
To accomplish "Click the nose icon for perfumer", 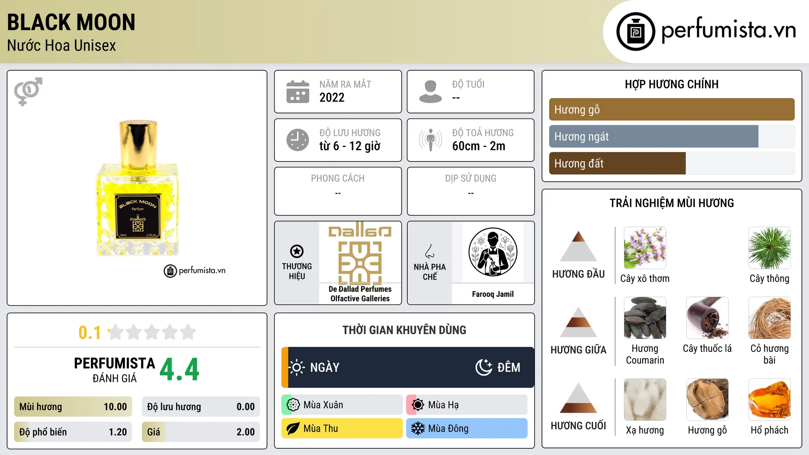I will [430, 251].
